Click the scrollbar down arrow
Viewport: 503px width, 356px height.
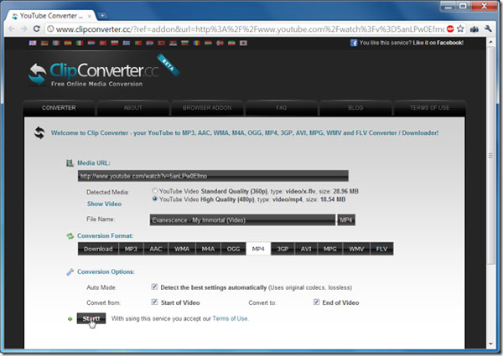pos(490,344)
